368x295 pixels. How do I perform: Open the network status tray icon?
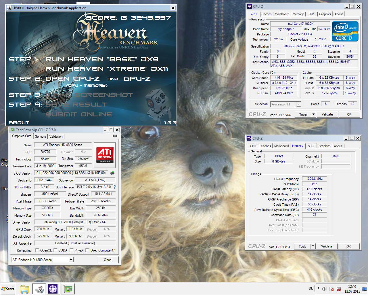tap(339, 289)
